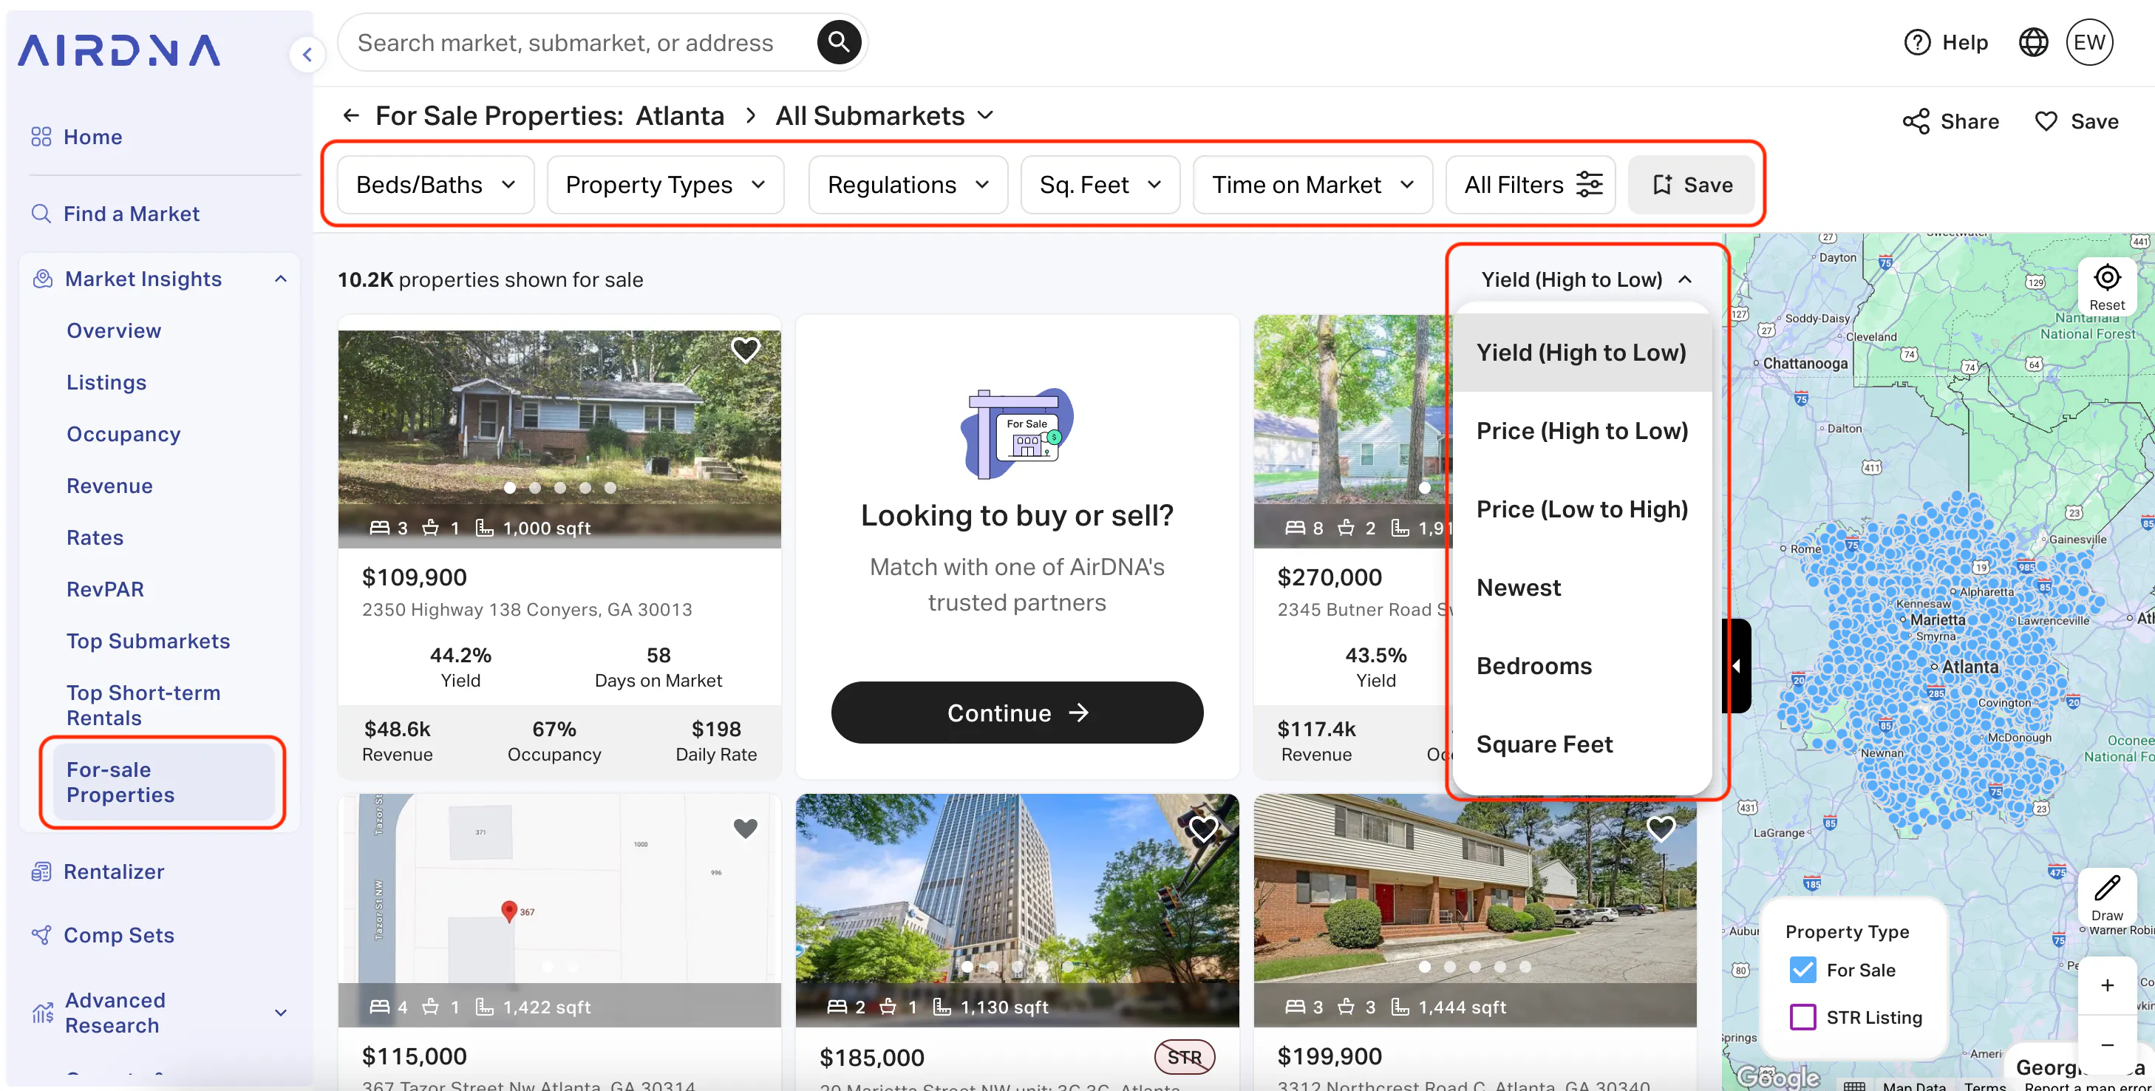Open the Help icon
2155x1091 pixels.
tap(1916, 42)
